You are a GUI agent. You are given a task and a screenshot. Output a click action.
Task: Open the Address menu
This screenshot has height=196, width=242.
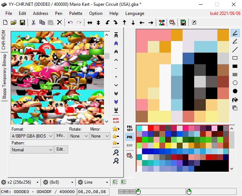(x=41, y=13)
